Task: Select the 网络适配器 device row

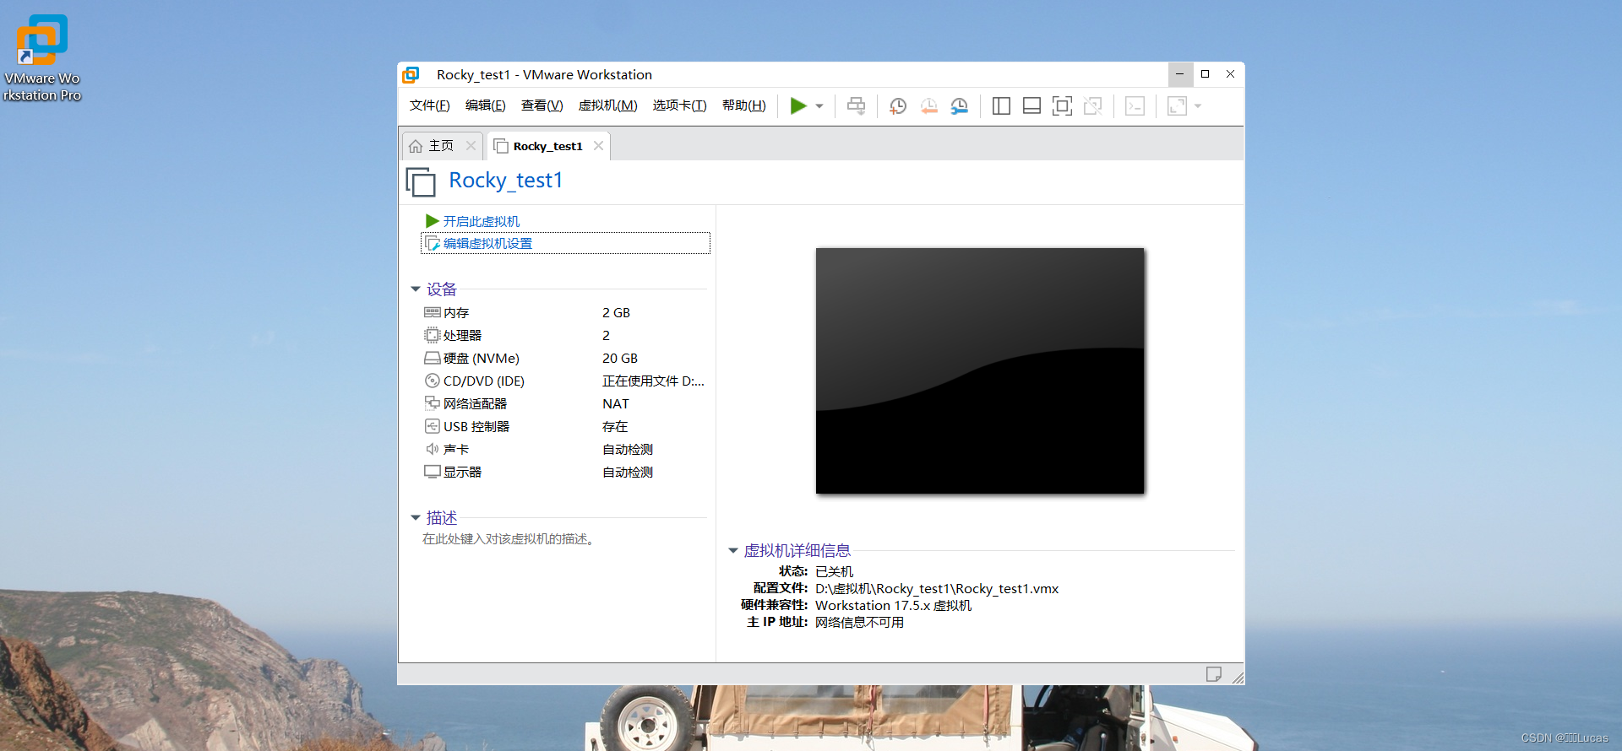Action: pyautogui.click(x=564, y=404)
